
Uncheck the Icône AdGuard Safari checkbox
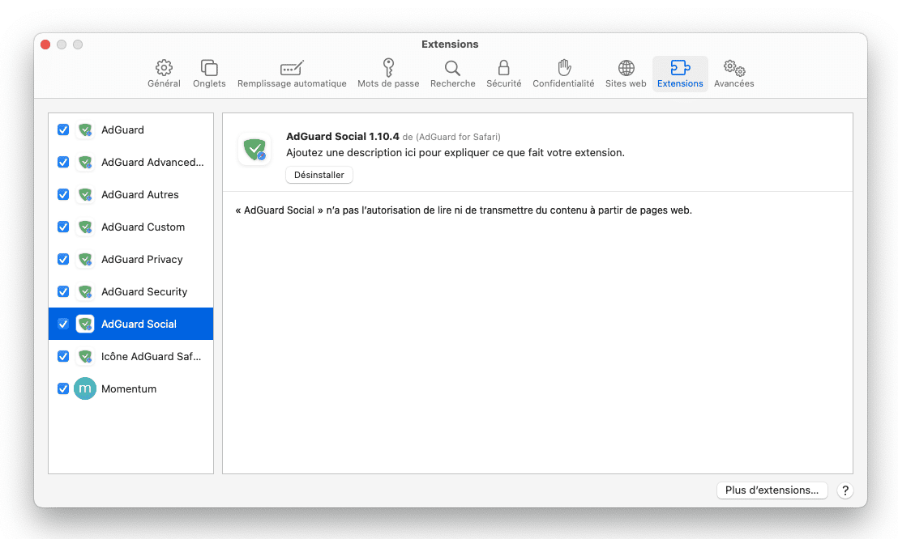(63, 356)
